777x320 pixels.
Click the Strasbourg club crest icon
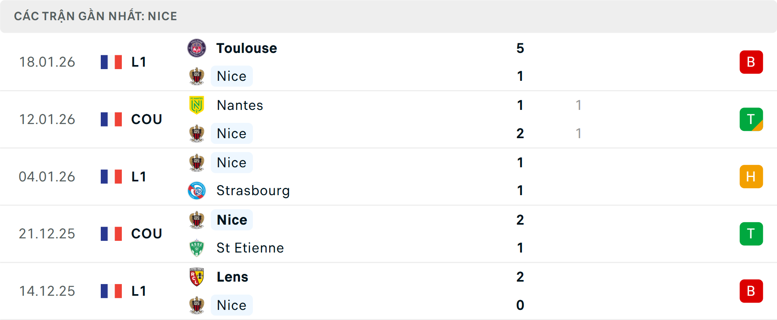[197, 191]
